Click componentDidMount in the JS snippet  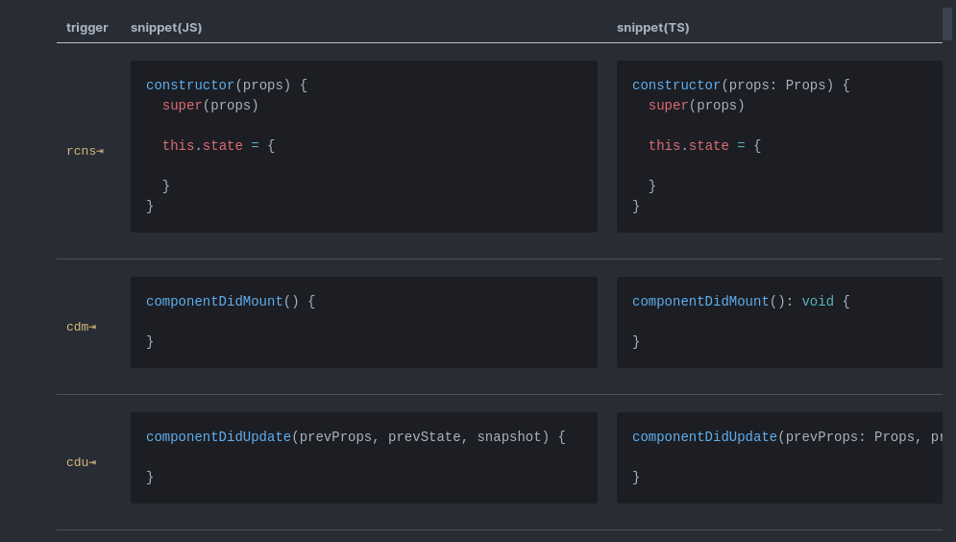click(x=214, y=302)
